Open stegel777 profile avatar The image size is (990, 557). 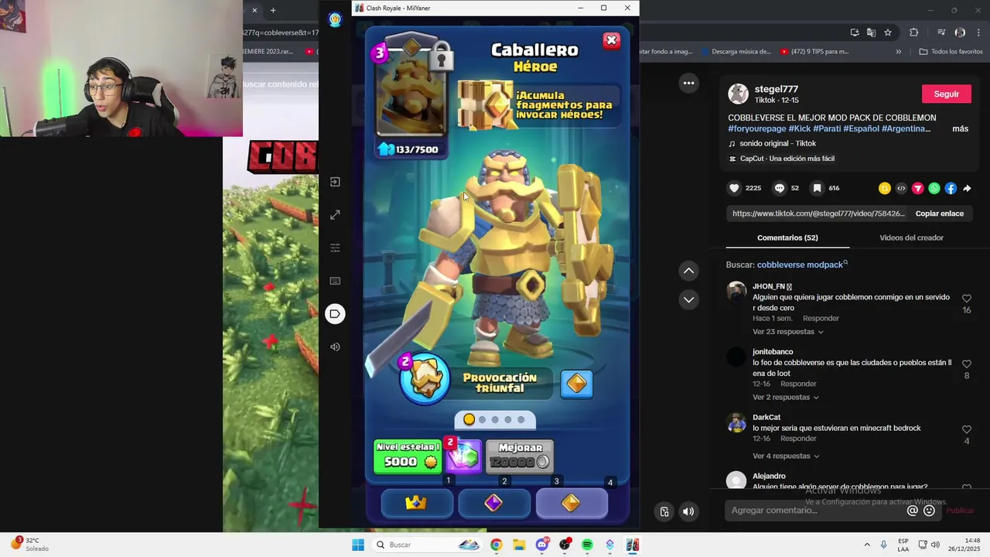(739, 94)
